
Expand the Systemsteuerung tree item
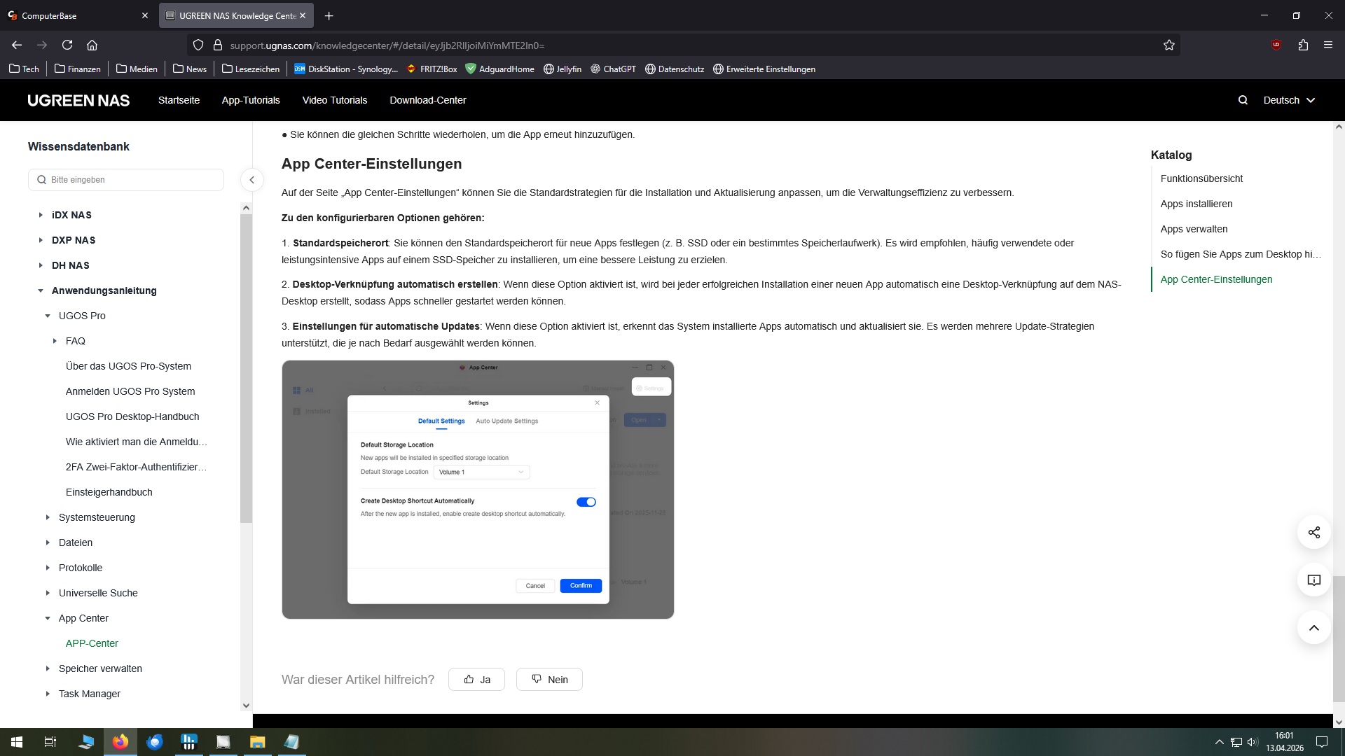[48, 517]
